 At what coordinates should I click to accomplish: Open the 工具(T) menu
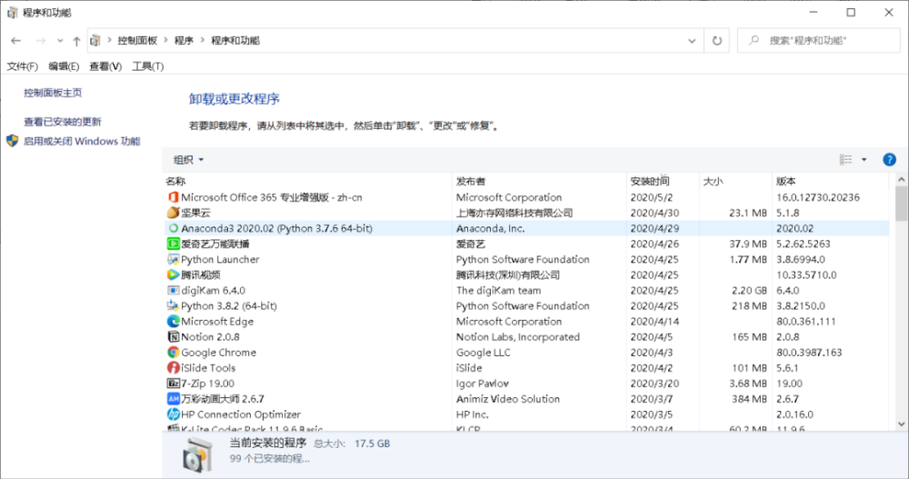148,66
